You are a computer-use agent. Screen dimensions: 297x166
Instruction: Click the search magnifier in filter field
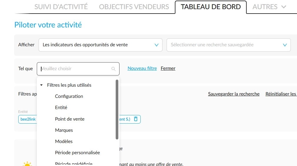[113, 69]
